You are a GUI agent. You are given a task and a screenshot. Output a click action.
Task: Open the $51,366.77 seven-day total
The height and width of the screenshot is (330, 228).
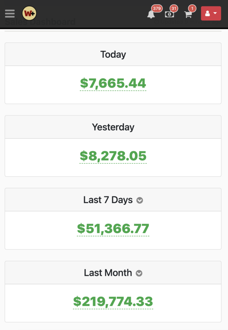point(113,229)
